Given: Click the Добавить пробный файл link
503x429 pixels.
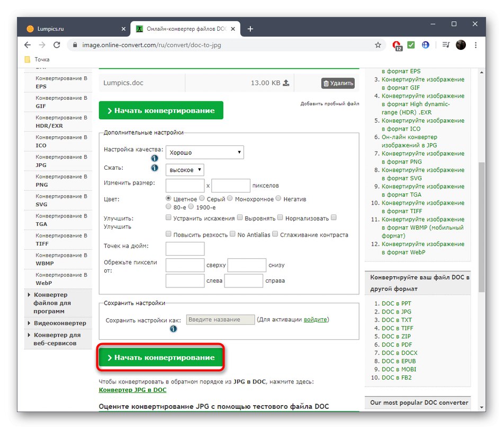Looking at the screenshot, I should [330, 103].
